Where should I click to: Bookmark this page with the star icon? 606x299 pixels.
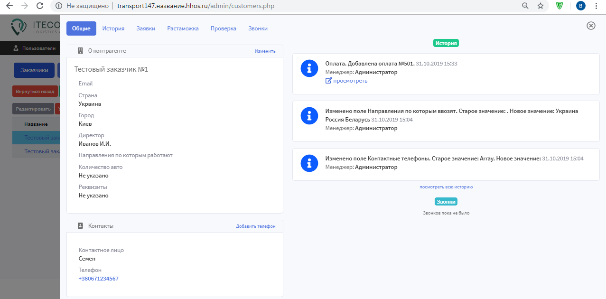[541, 6]
